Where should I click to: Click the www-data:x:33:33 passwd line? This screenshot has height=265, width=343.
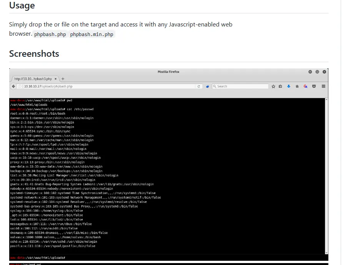click(x=56, y=166)
